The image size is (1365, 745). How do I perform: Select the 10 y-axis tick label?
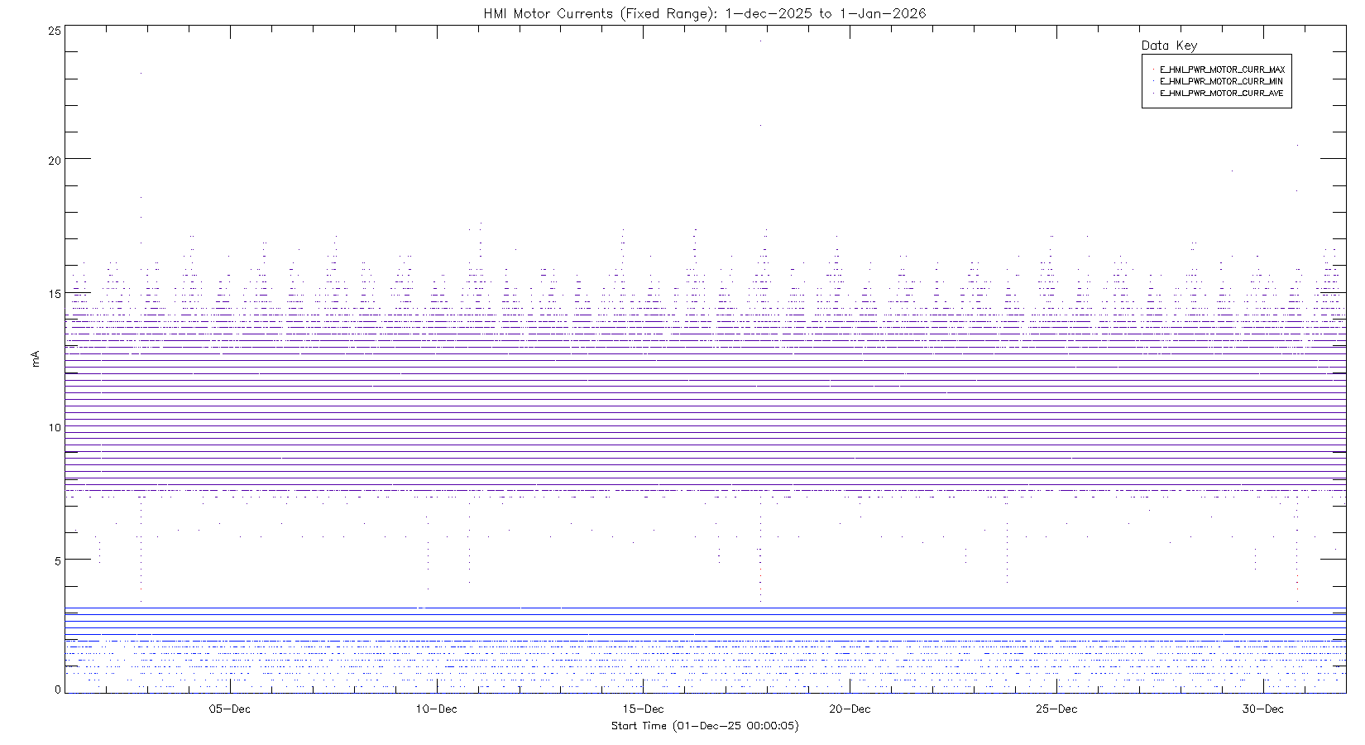pyautogui.click(x=55, y=427)
